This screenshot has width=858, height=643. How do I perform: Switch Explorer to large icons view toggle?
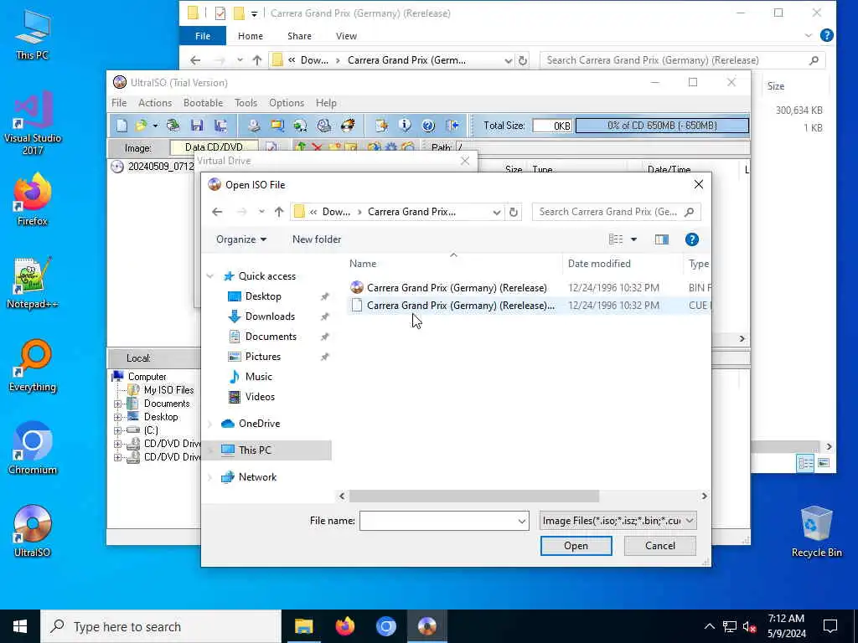click(824, 463)
